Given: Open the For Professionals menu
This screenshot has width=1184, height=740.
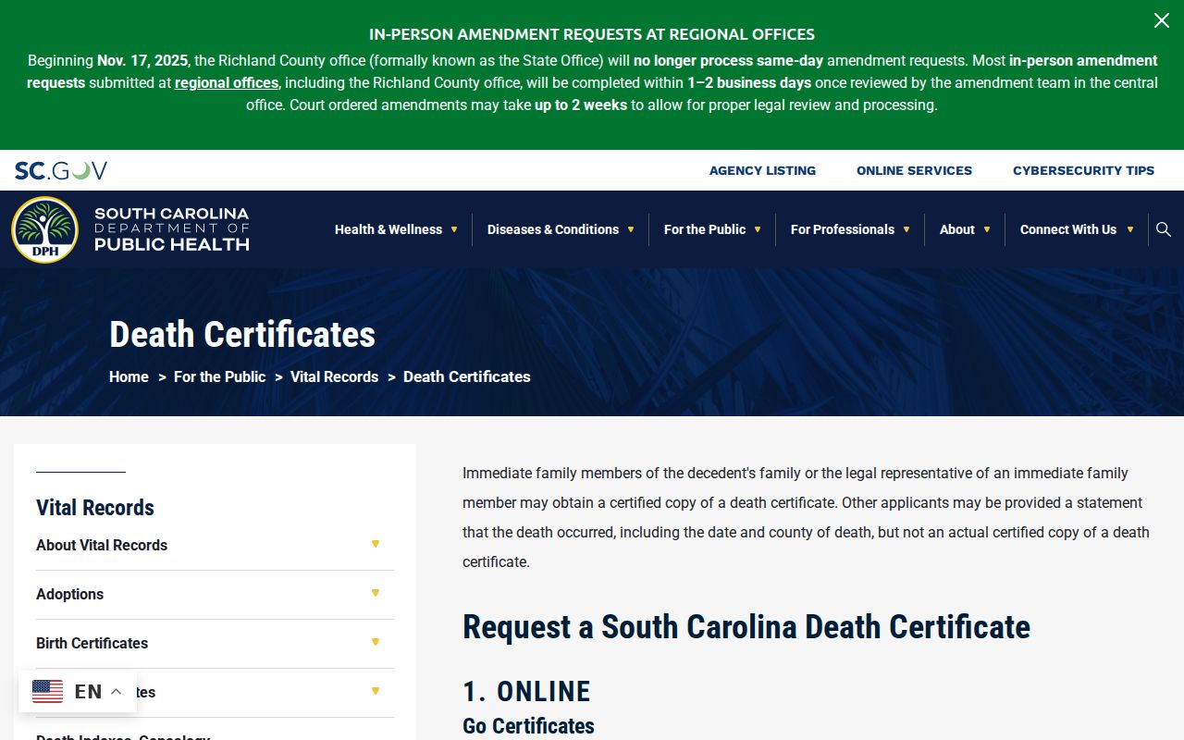Looking at the screenshot, I should pyautogui.click(x=850, y=229).
